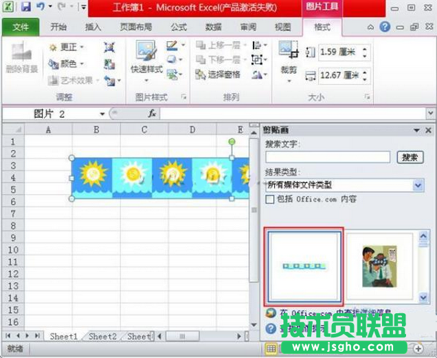Click the Compress Pictures icon
The height and width of the screenshot is (358, 437).
tap(109, 48)
